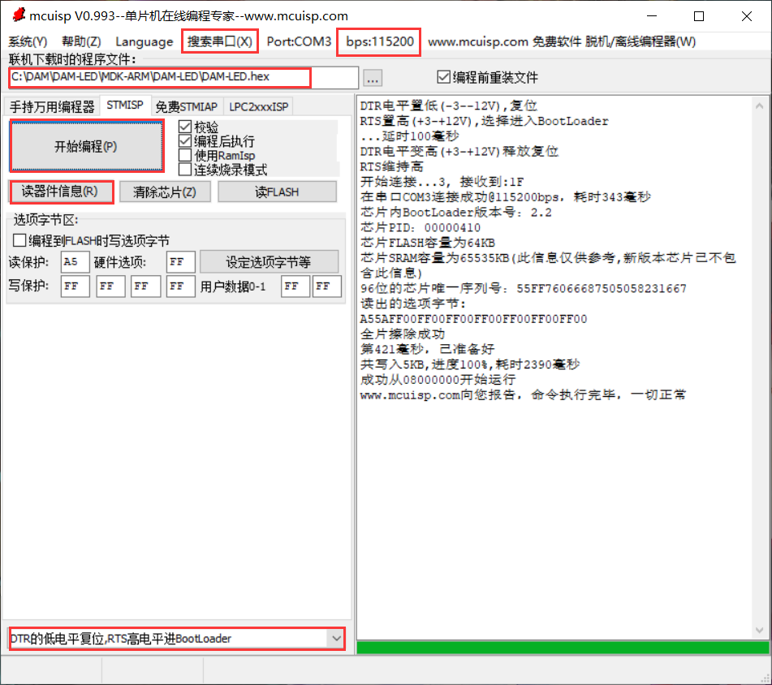Click the first 写保护 FF field
Image resolution: width=772 pixels, height=685 pixels.
point(75,286)
